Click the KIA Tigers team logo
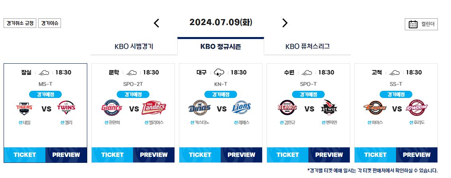 24,108
